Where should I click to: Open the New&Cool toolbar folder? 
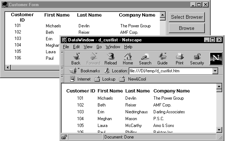pyautogui.click(x=132, y=79)
